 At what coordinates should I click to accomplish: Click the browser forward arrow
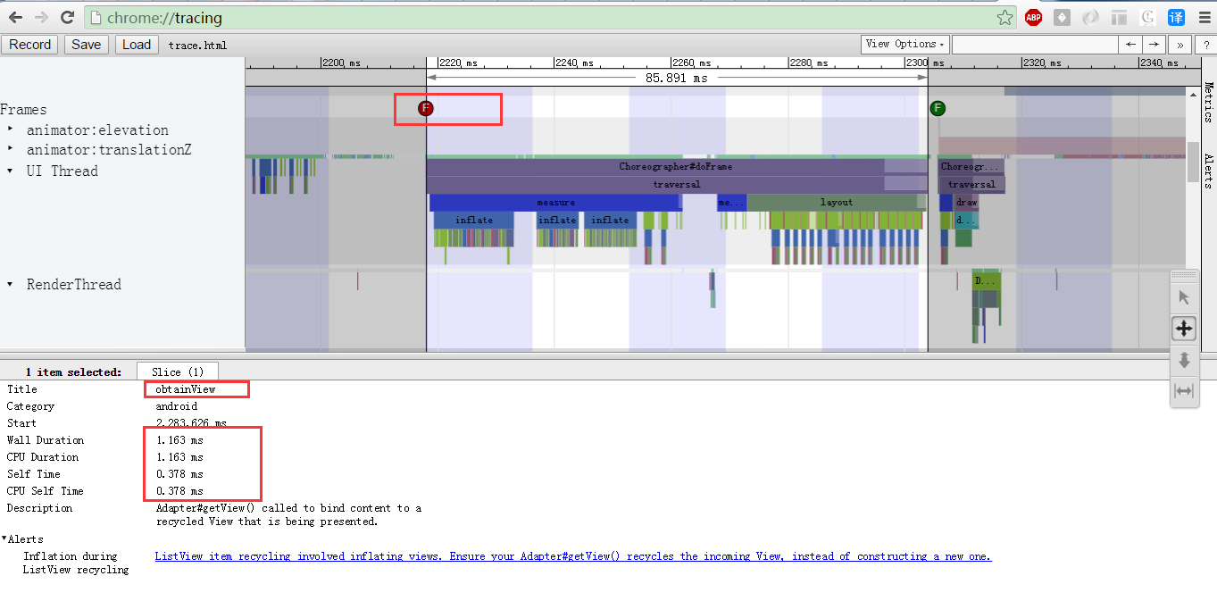[41, 17]
